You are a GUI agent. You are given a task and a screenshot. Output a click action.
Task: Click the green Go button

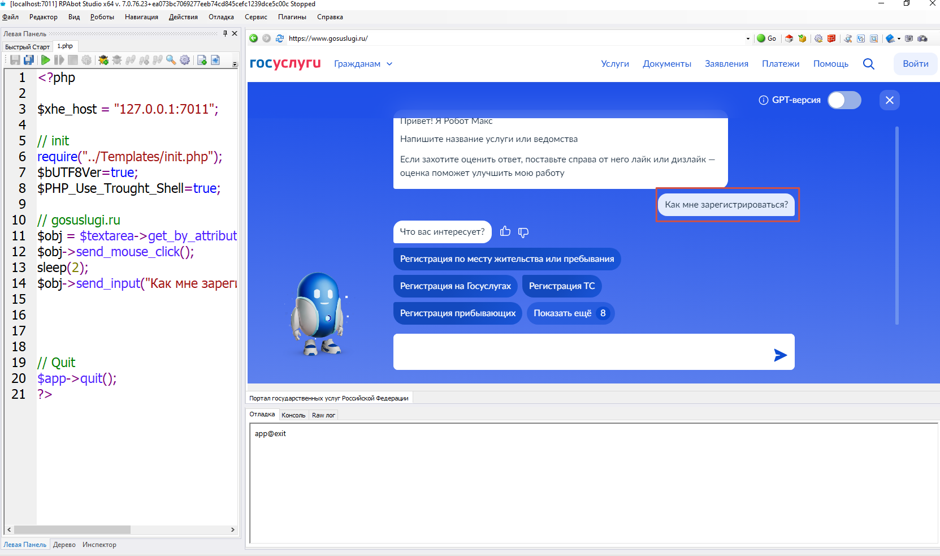click(766, 38)
